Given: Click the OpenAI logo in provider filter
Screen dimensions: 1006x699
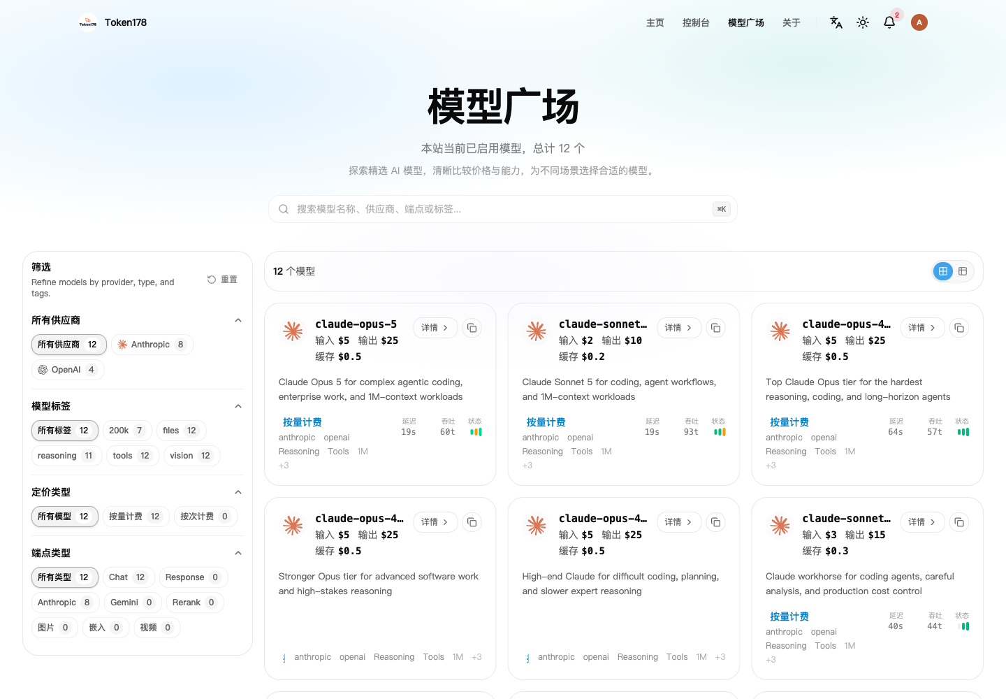Looking at the screenshot, I should pos(43,370).
